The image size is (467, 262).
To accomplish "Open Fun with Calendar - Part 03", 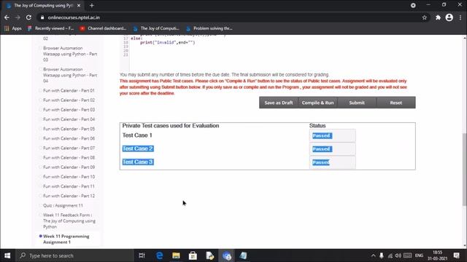I will pyautogui.click(x=69, y=110).
